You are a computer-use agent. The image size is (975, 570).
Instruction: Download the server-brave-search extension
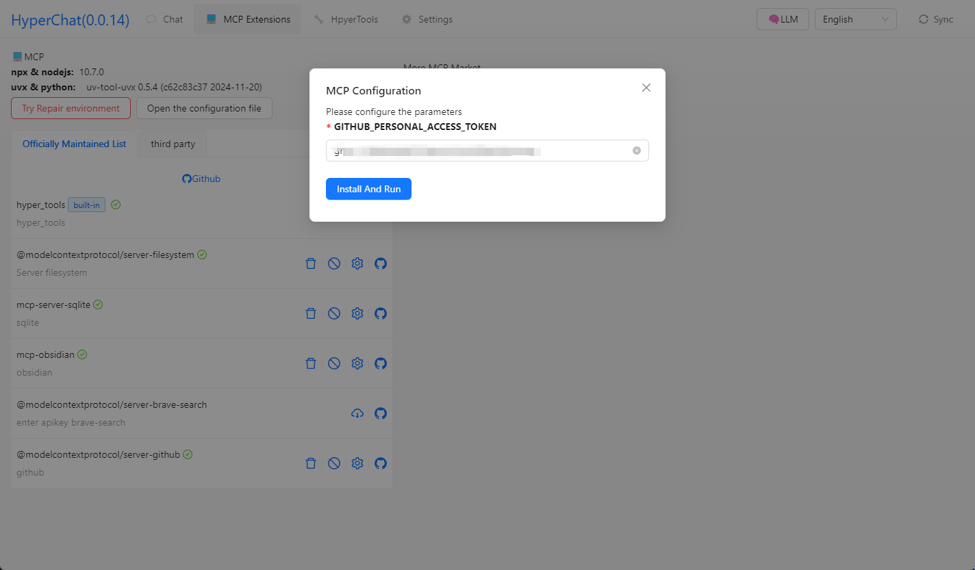tap(357, 413)
